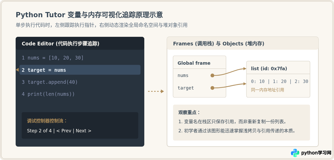Click the nums variable name in Global frame
This screenshot has height=160, width=334.
tap(183, 75)
